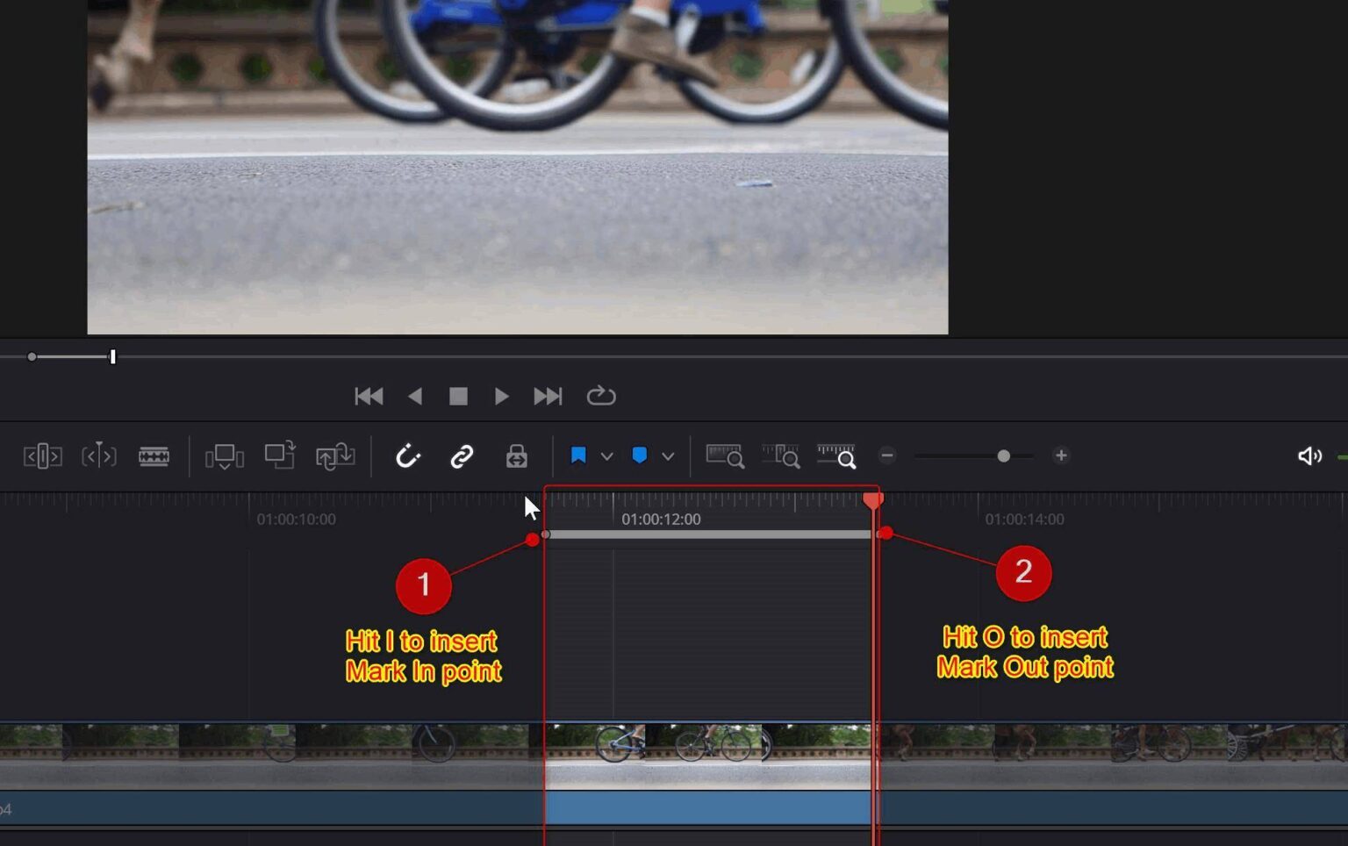Open the flag color dropdown
The image size is (1348, 846).
607,455
